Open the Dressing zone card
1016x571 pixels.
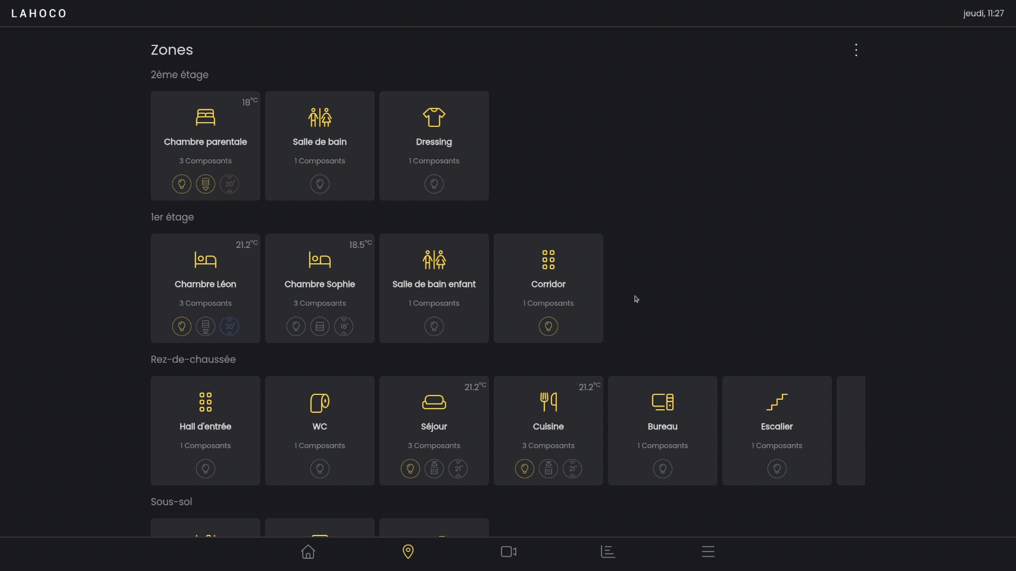point(434,137)
